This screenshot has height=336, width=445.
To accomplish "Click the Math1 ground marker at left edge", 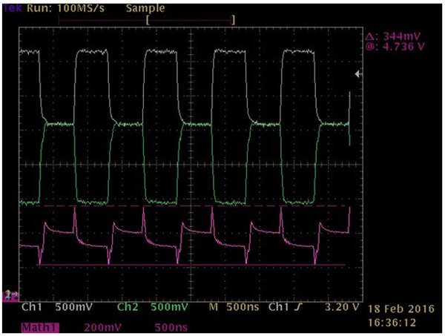I will click(x=10, y=296).
